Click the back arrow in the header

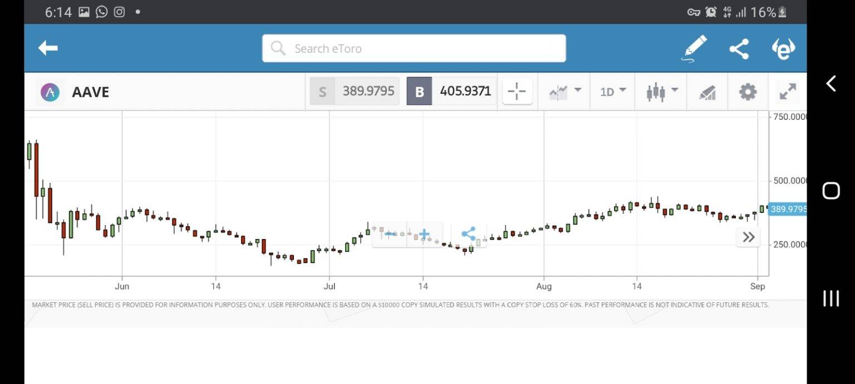click(x=48, y=48)
